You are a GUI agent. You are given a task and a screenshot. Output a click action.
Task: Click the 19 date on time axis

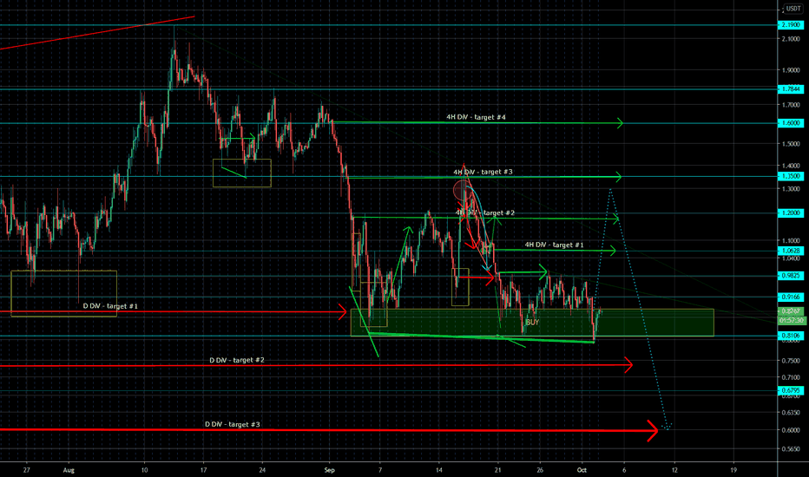point(733,470)
